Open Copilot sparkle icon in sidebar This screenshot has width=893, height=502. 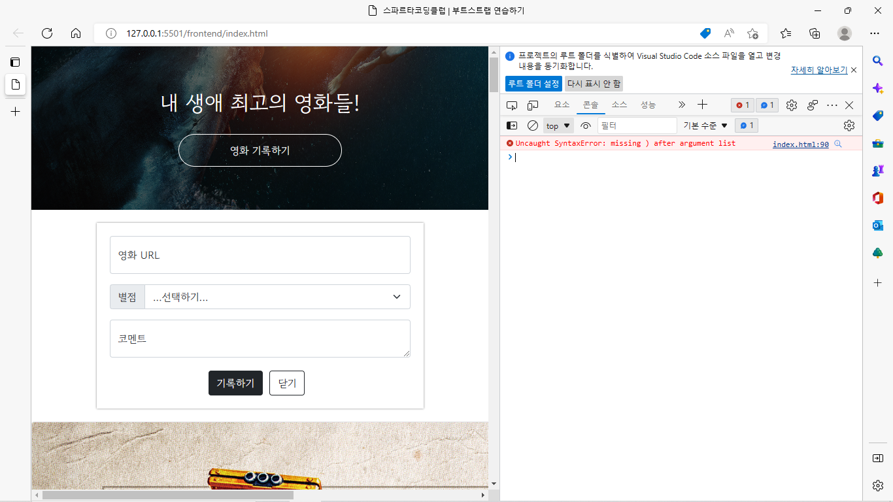click(878, 88)
